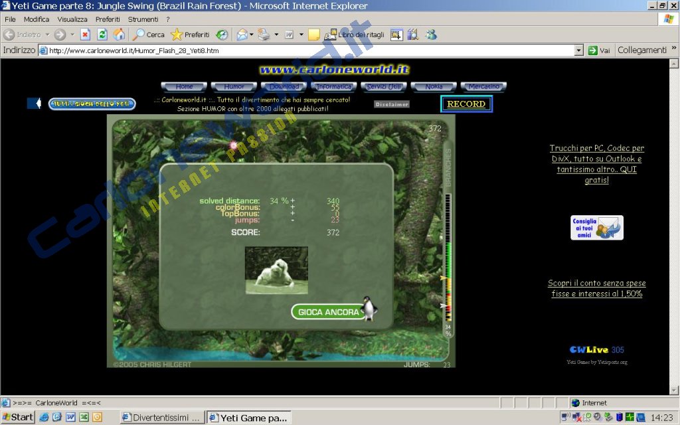Click the Vai go button
This screenshot has width=680, height=425.
[598, 50]
